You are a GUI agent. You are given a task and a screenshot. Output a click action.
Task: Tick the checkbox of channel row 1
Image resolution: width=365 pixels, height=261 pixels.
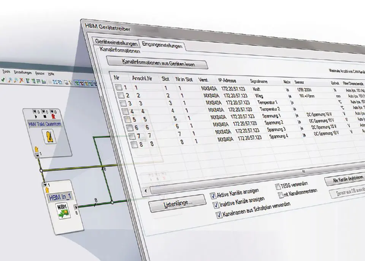pos(119,87)
